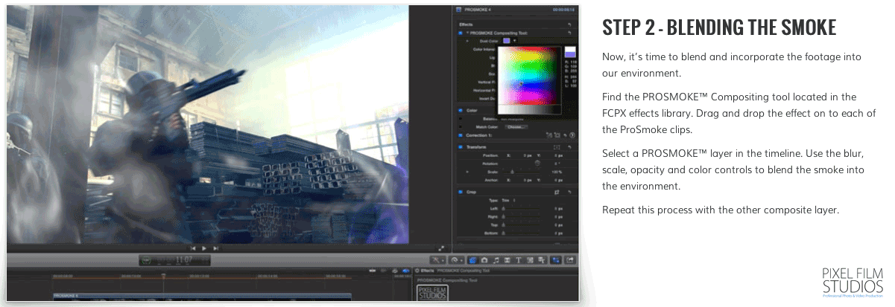
Task: Reset the Crop section
Action: 569,192
